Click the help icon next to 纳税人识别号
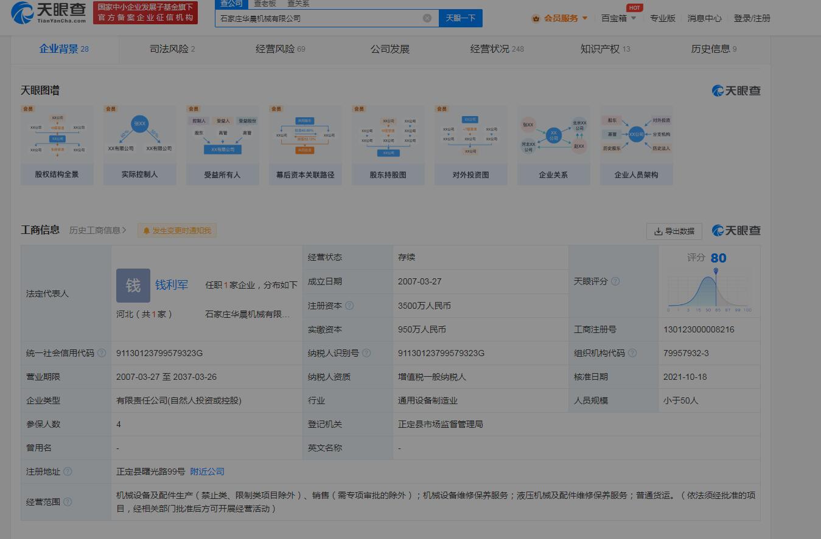This screenshot has height=539, width=821. tap(366, 353)
